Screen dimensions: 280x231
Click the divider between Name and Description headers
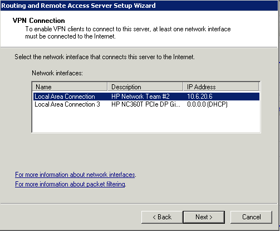(x=107, y=87)
